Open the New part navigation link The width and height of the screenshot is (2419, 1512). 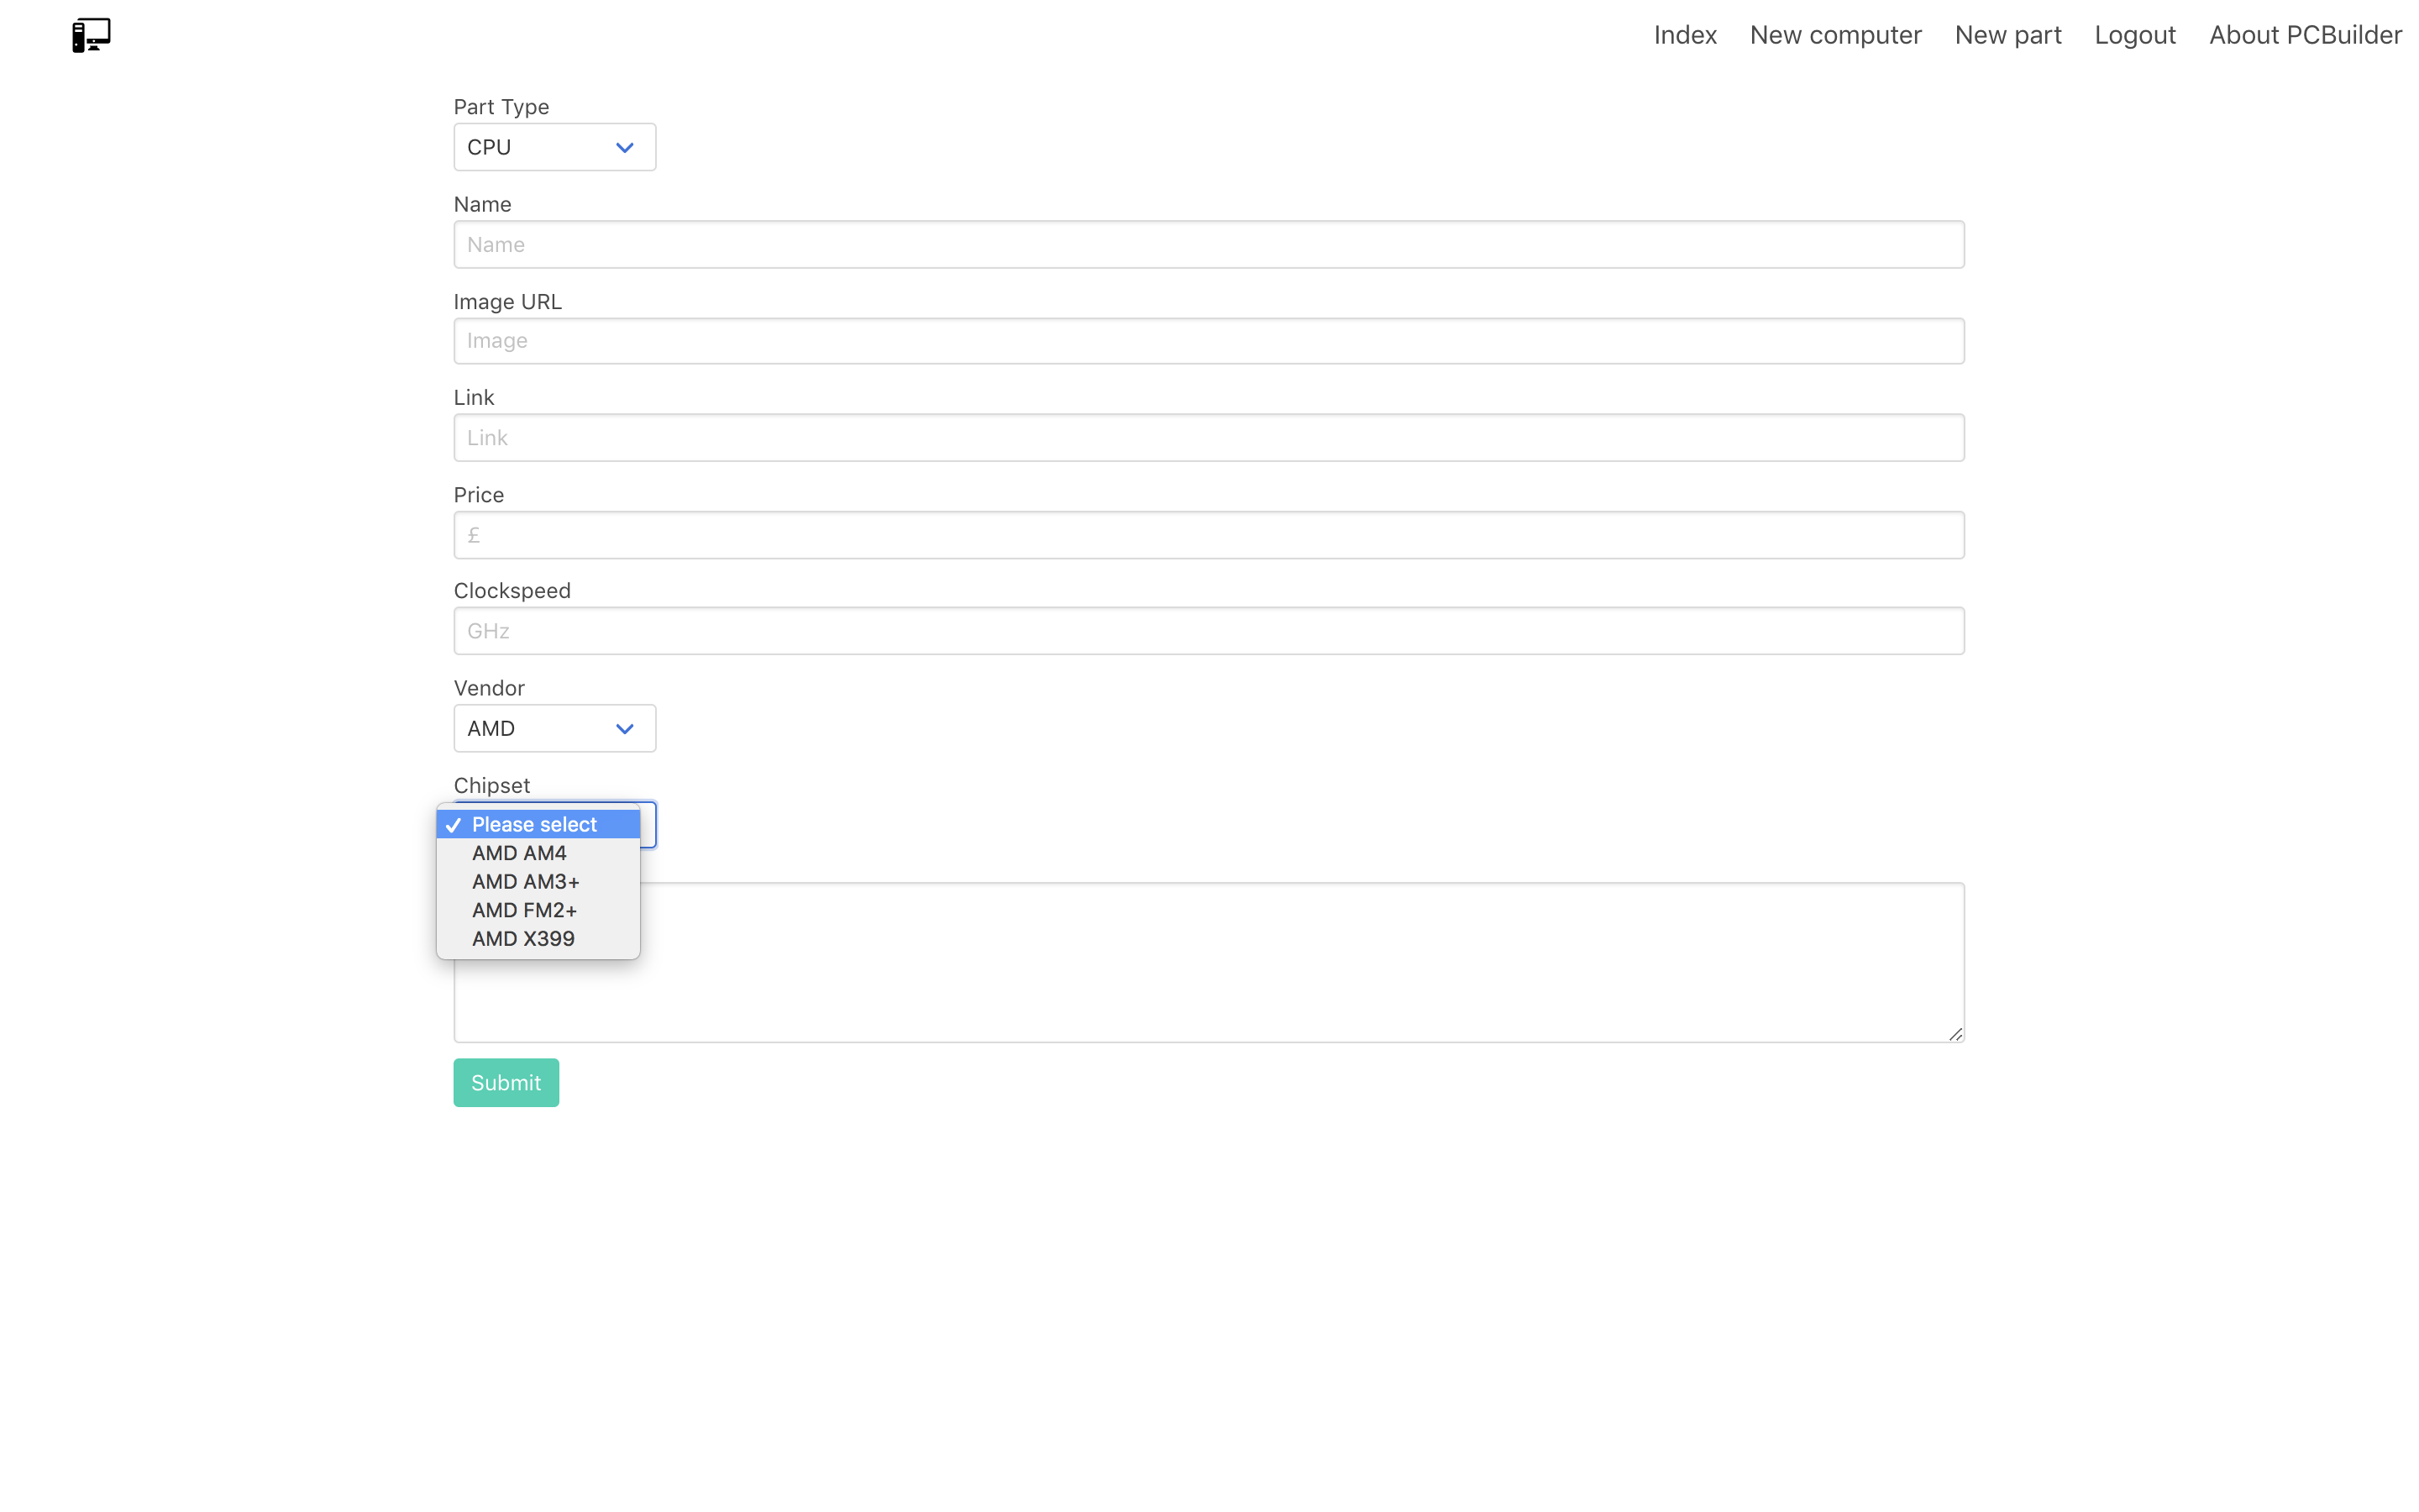coord(2007,35)
